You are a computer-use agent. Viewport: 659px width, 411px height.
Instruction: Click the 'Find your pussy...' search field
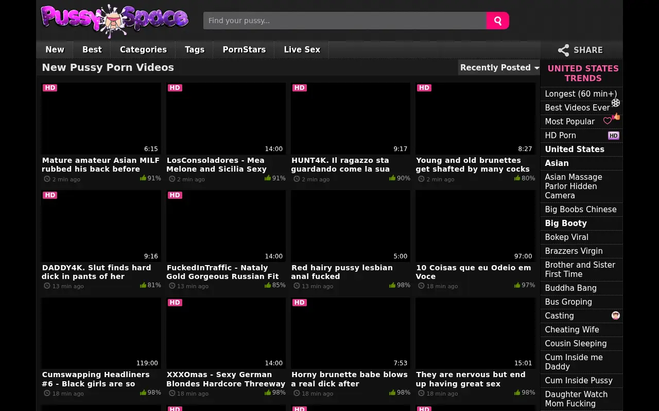345,21
